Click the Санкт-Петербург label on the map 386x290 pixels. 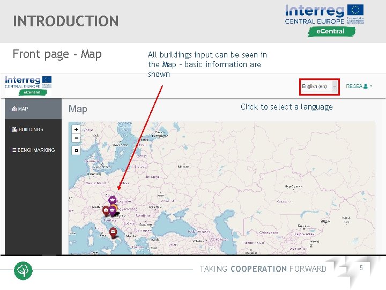click(160, 134)
